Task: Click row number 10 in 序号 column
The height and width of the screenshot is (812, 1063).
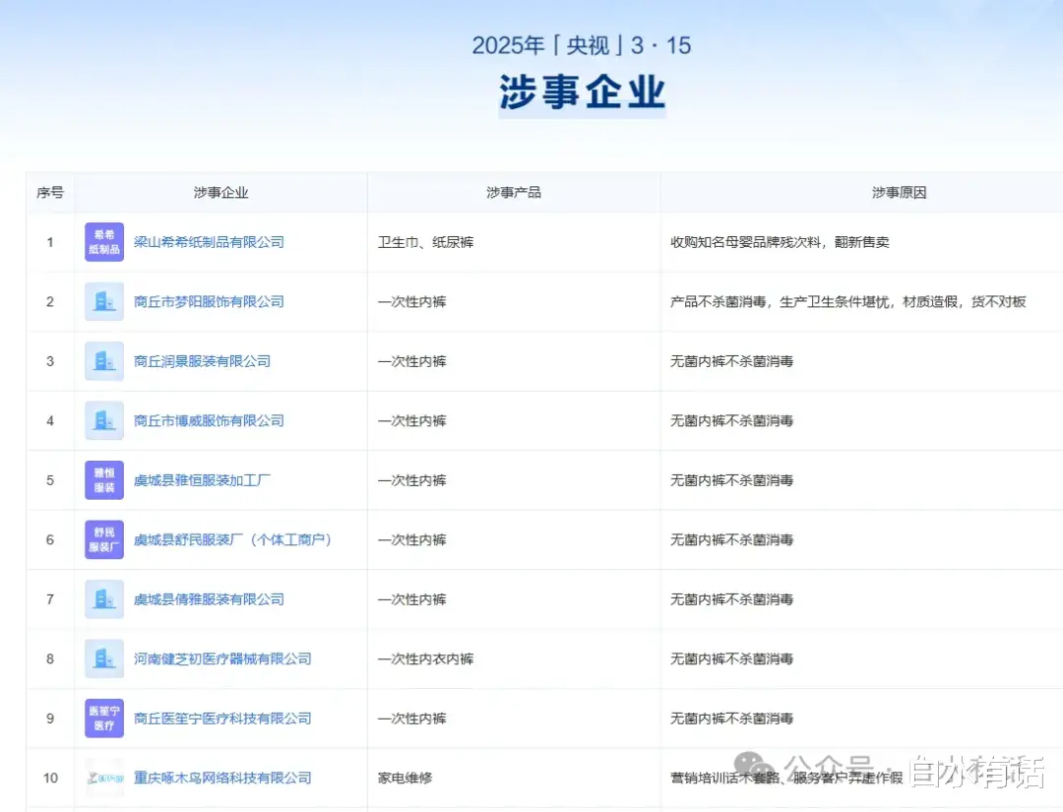Action: [50, 779]
